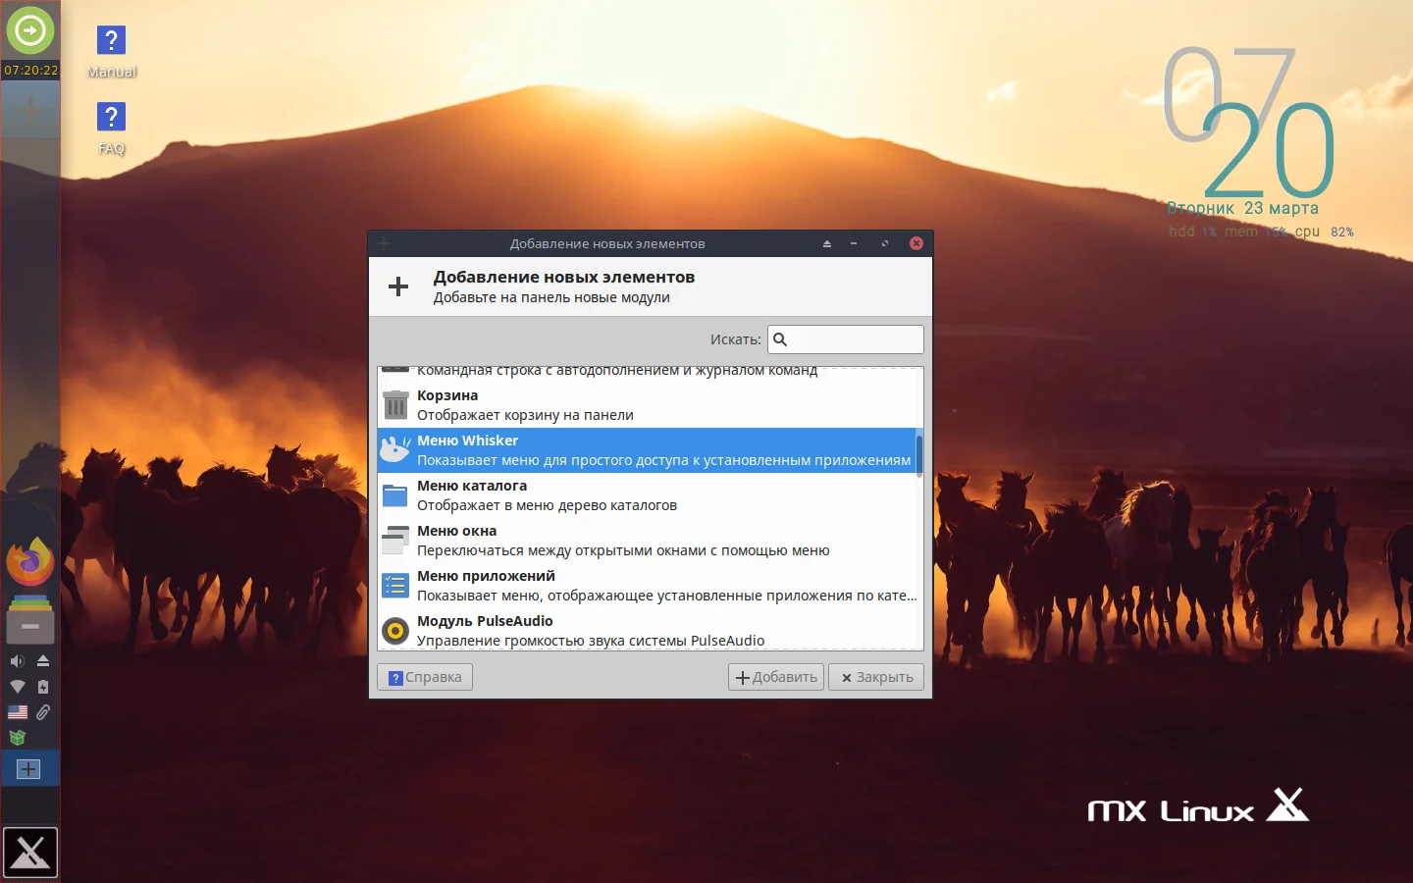Click the eject removable media icon

[x=43, y=661]
